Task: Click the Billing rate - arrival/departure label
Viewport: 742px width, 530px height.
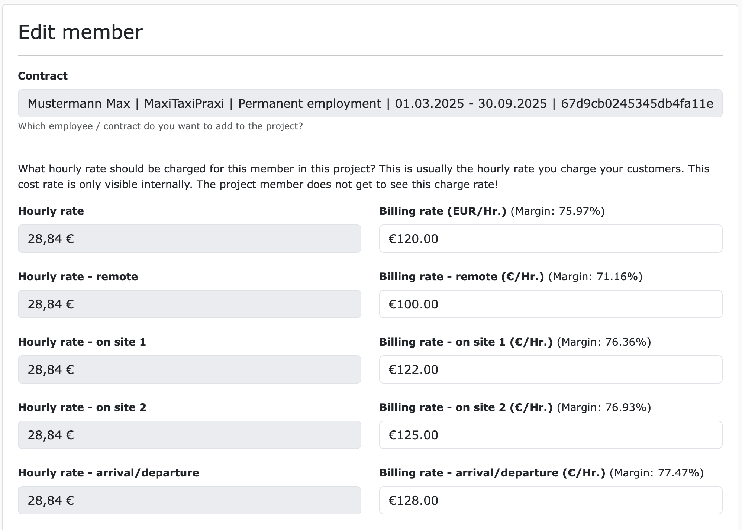Action: [492, 473]
